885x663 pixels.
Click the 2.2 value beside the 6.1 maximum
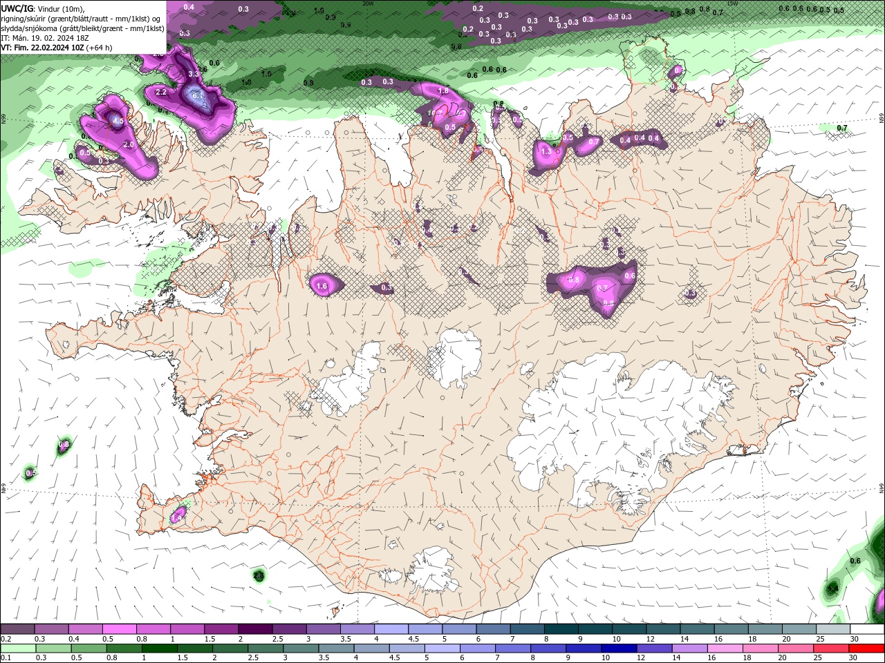click(x=162, y=92)
